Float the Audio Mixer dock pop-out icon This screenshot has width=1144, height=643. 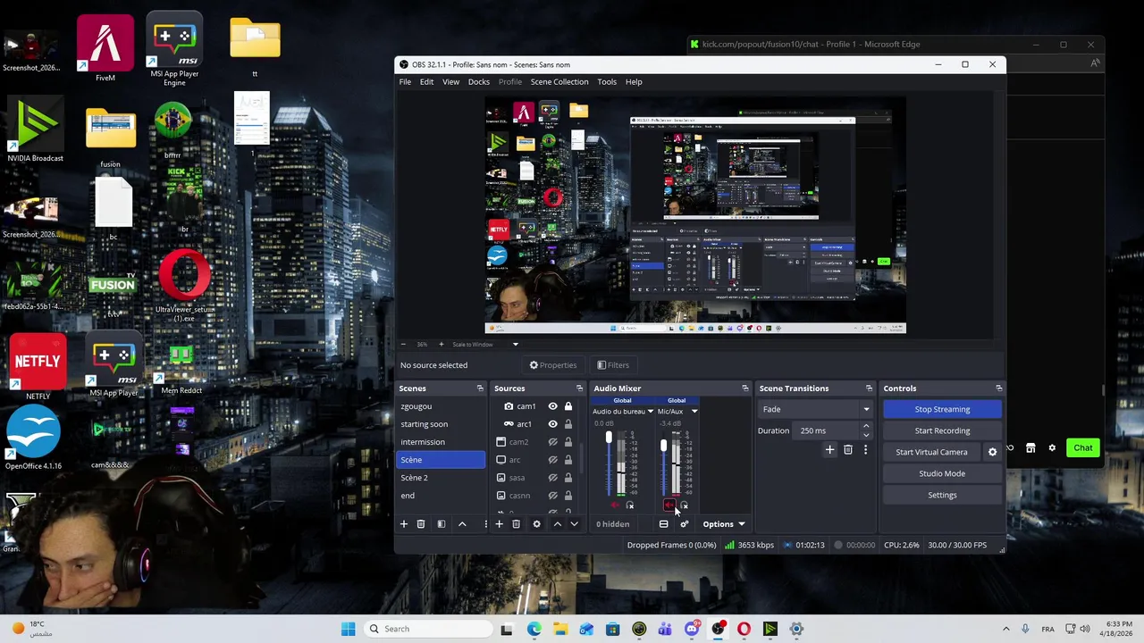pos(744,388)
